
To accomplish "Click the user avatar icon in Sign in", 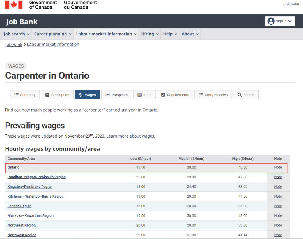I will tap(271, 21).
